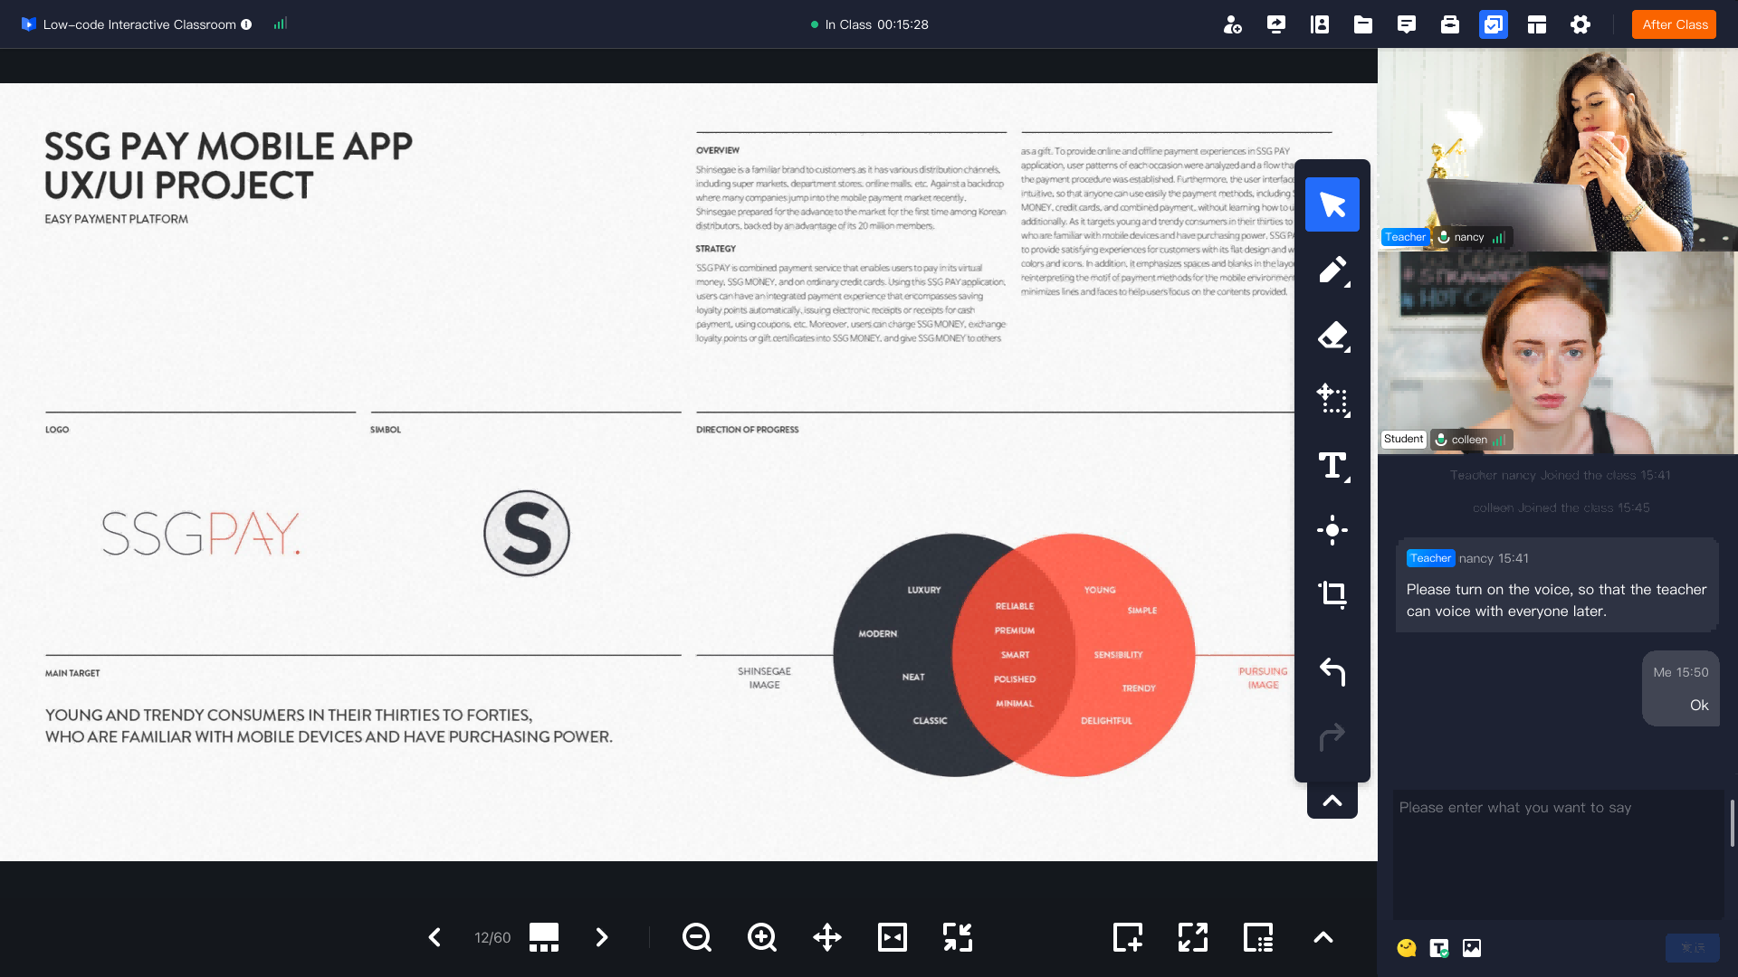Open the page thumbnails grid

tap(543, 937)
